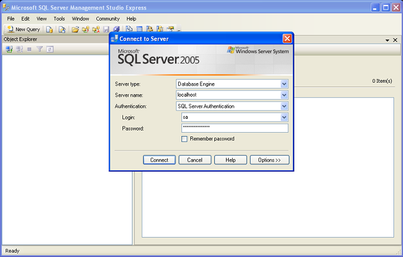Click the document-with-arrow query icon after Database Engine Query

(x=62, y=29)
